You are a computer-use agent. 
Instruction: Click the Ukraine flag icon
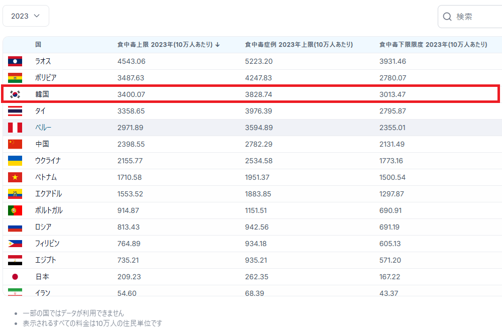(15, 161)
